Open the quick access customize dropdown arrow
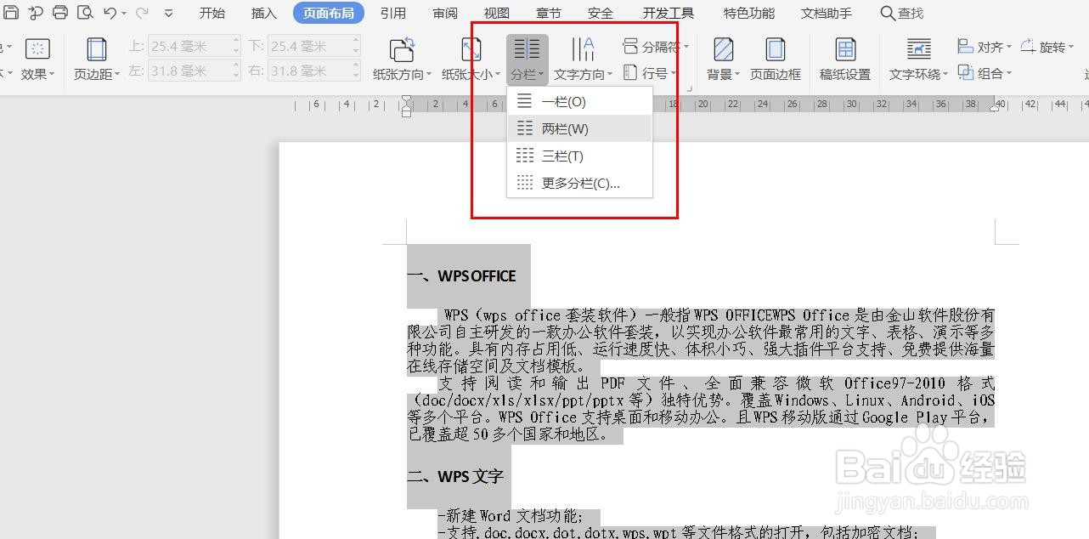Screen dimensions: 1089x539 click(x=168, y=14)
